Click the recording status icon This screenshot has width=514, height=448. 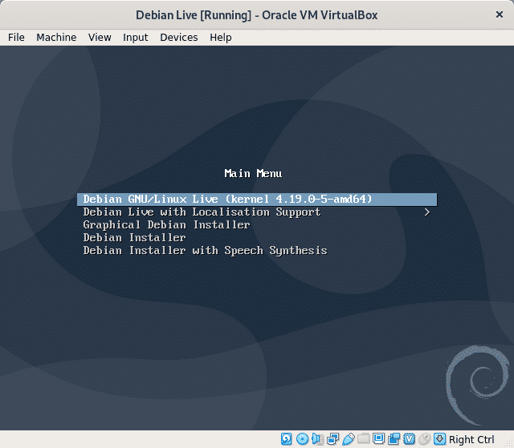pyautogui.click(x=394, y=439)
